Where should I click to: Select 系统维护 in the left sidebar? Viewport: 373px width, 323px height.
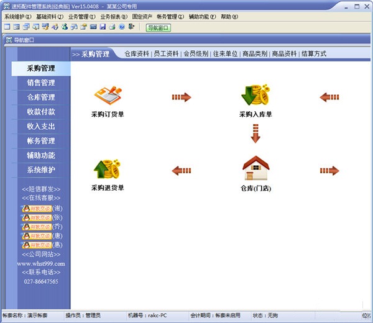coord(41,170)
